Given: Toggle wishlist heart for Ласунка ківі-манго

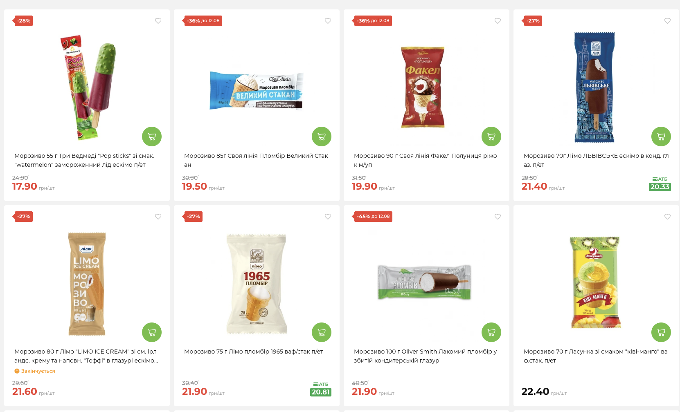Looking at the screenshot, I should 667,217.
